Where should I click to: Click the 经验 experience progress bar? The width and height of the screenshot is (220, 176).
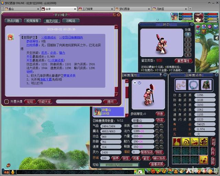(119, 165)
